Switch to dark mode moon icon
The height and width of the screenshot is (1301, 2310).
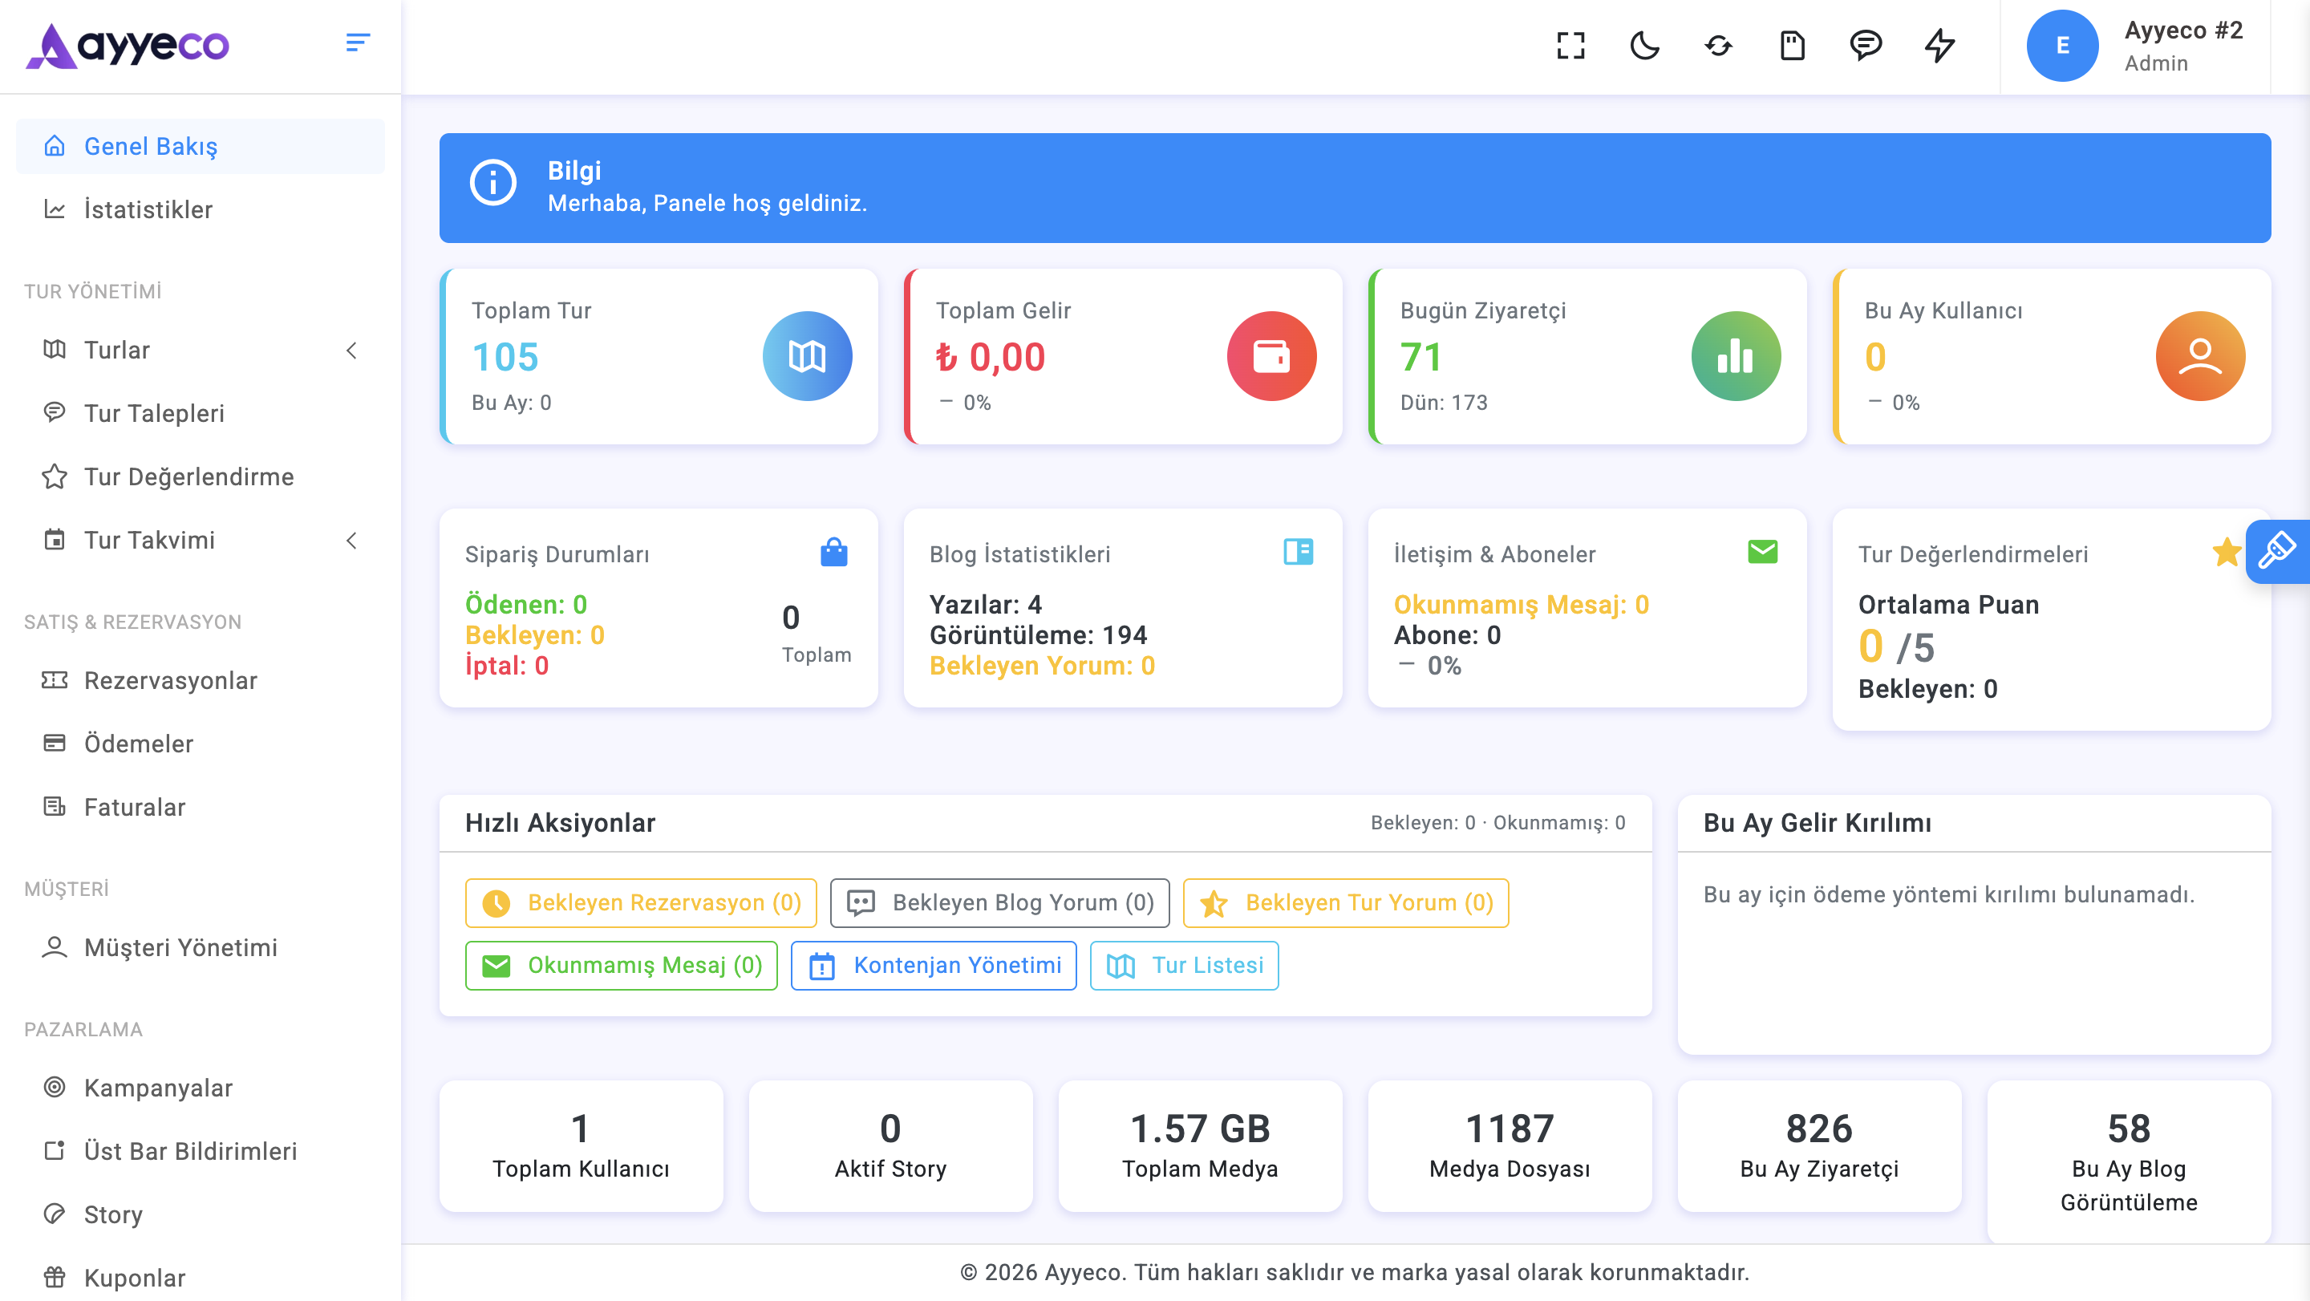click(x=1643, y=45)
